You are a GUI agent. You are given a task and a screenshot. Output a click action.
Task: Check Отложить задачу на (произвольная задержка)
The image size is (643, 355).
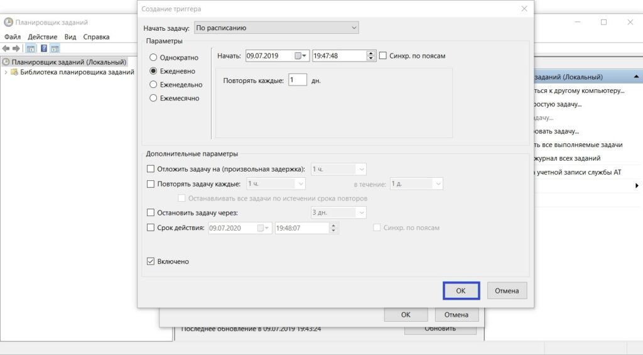point(151,168)
